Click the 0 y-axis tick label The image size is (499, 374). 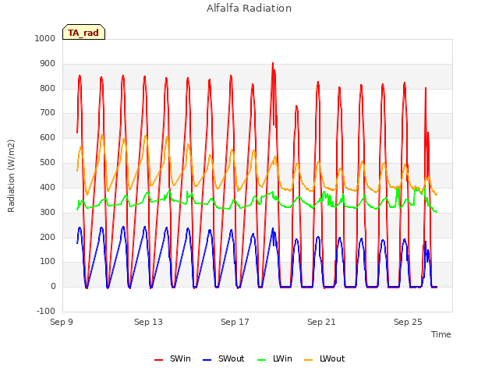pos(53,286)
